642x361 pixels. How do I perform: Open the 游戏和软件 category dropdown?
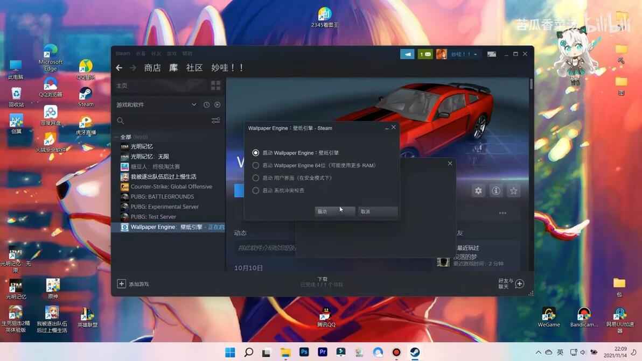156,105
